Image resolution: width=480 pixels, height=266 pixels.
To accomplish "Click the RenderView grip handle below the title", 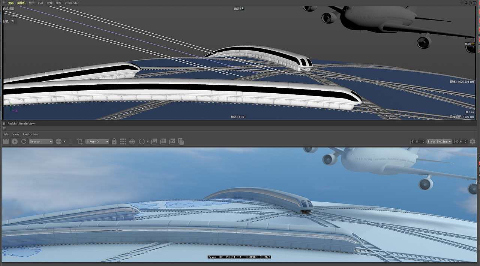I will tap(4, 129).
